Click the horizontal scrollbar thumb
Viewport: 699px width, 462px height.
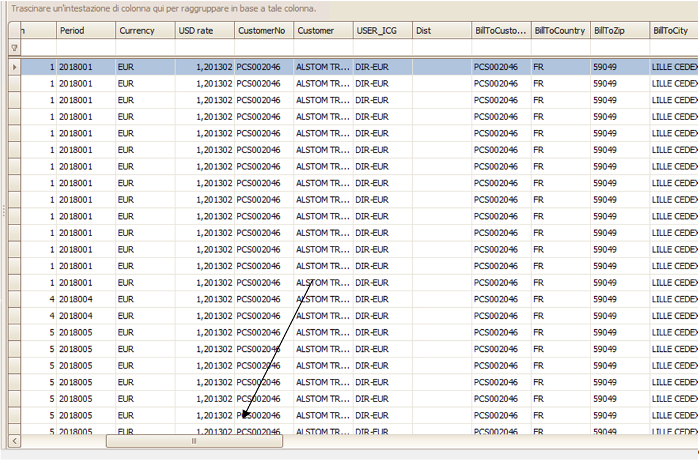194,441
